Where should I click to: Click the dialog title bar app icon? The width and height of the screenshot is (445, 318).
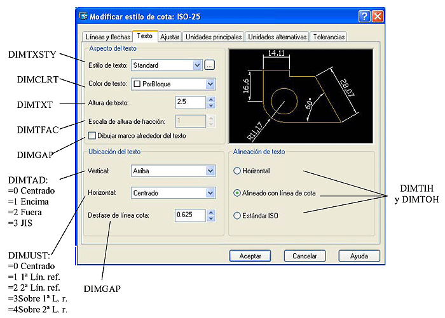tap(83, 16)
